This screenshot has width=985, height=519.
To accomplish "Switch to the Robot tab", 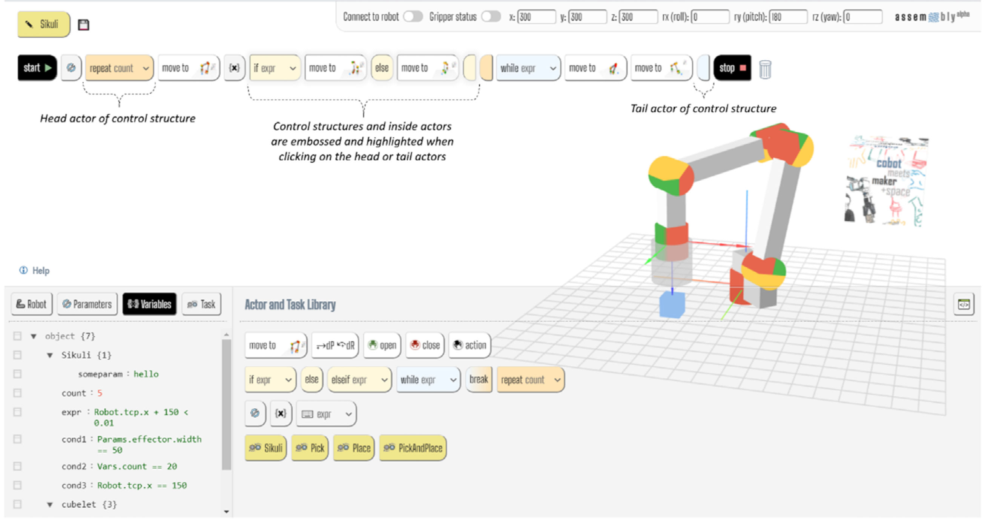I will click(x=31, y=304).
